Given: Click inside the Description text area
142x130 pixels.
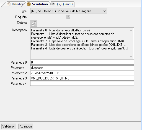Looking at the screenshot, I should [x=79, y=43].
